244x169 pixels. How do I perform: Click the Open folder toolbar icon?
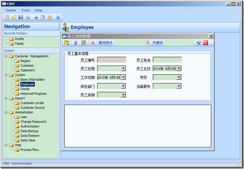click(14, 17)
